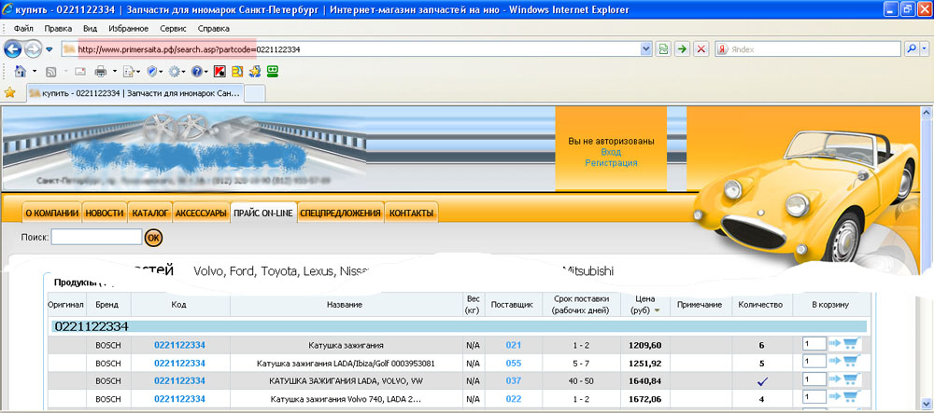
Task: Add 1209,60 item to cart
Action: tap(845, 344)
